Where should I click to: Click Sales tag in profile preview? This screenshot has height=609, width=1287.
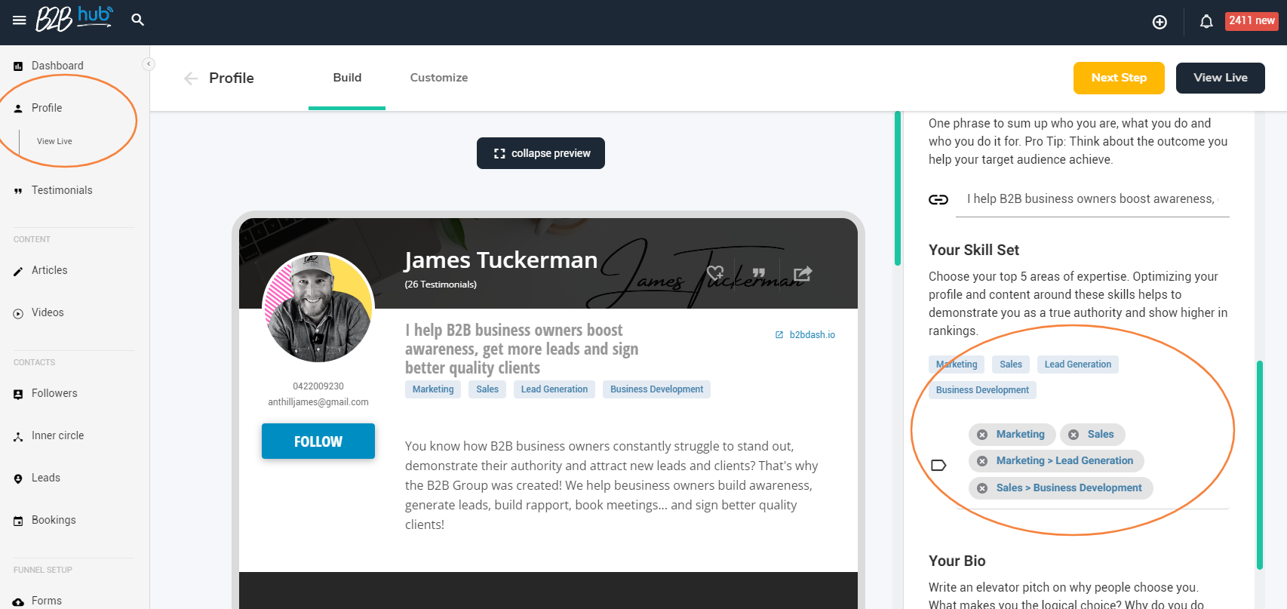point(487,389)
